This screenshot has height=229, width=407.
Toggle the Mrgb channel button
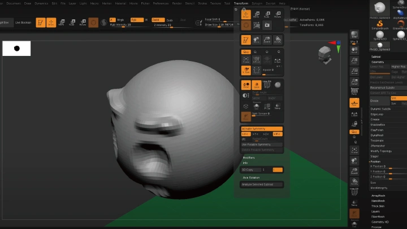(x=120, y=20)
